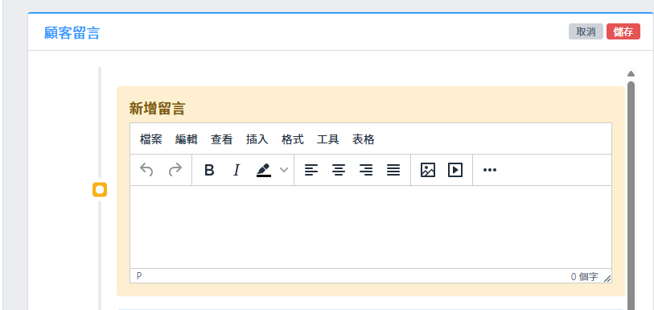Click the vertical scrollbar thumb
This screenshot has width=654, height=310.
[631, 196]
